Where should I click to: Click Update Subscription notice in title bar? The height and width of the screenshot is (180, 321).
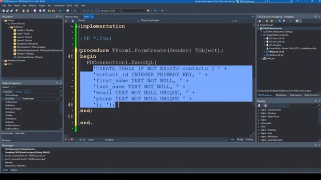coord(215,1)
